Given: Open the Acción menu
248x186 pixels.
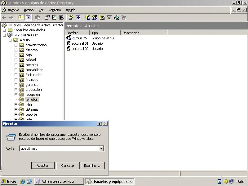Looking at the screenshot, I should [x=29, y=10].
